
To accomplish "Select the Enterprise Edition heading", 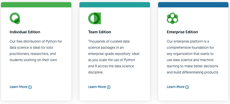I will coord(182,32).
